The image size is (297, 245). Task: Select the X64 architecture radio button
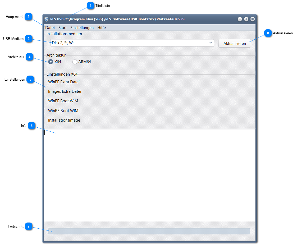pos(51,62)
